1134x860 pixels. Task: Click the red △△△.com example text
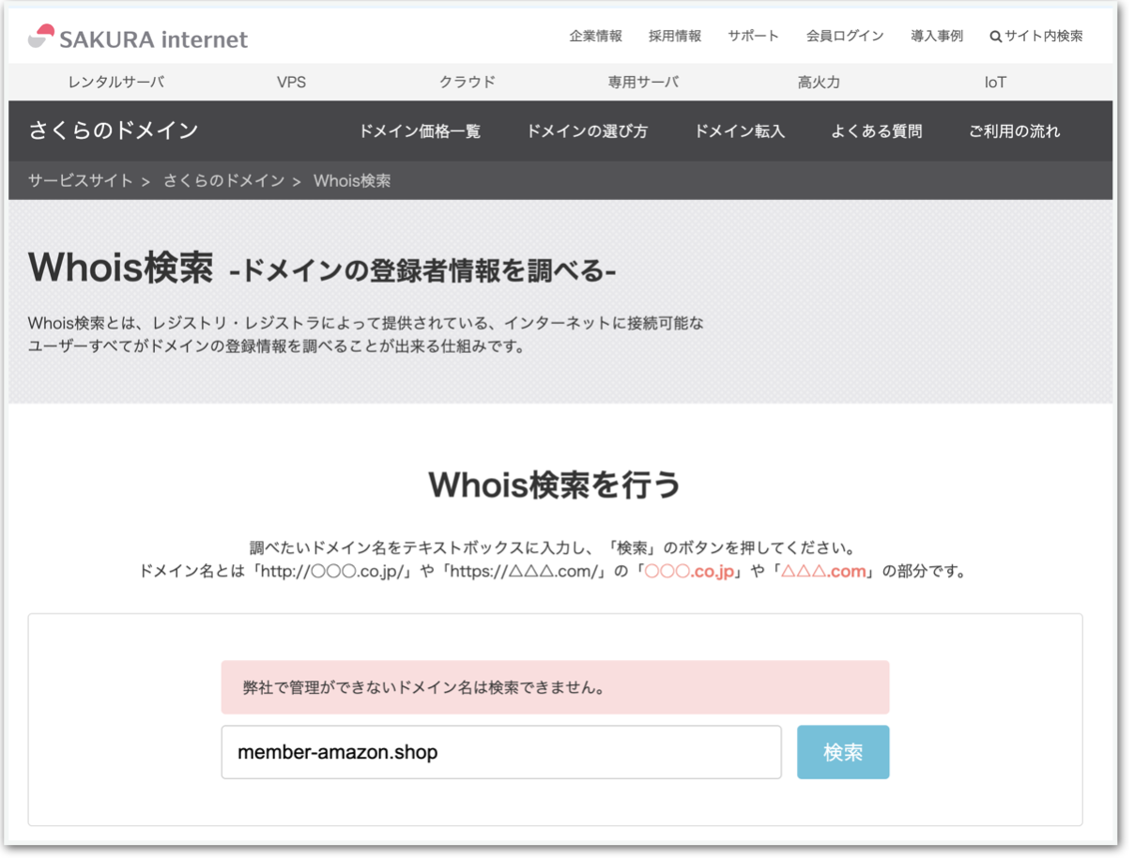(x=824, y=571)
